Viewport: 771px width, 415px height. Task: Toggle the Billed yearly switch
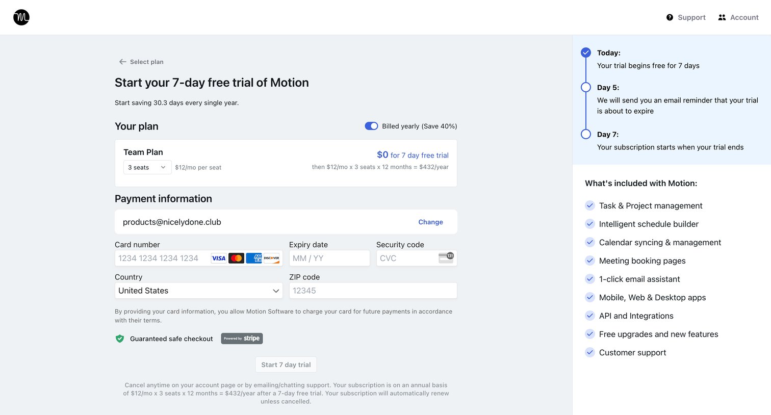point(371,126)
